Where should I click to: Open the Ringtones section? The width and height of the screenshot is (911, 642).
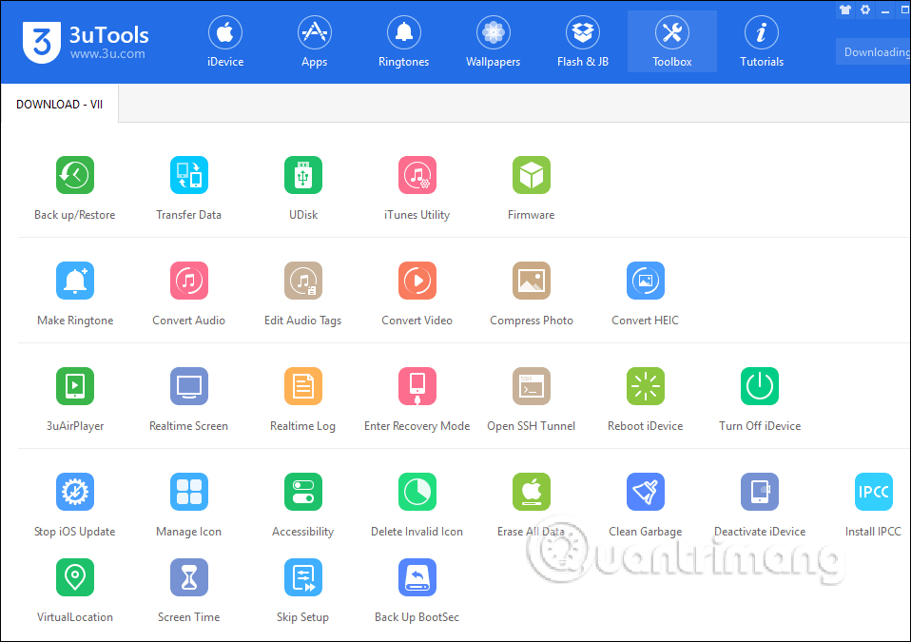[x=404, y=42]
